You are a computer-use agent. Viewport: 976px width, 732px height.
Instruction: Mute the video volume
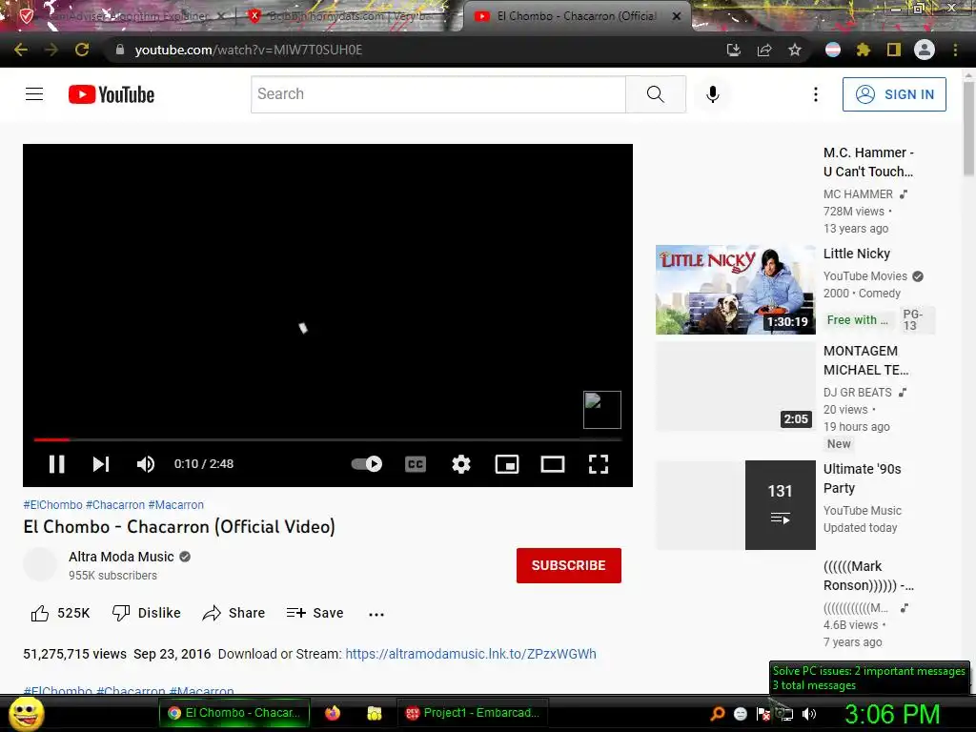click(146, 464)
